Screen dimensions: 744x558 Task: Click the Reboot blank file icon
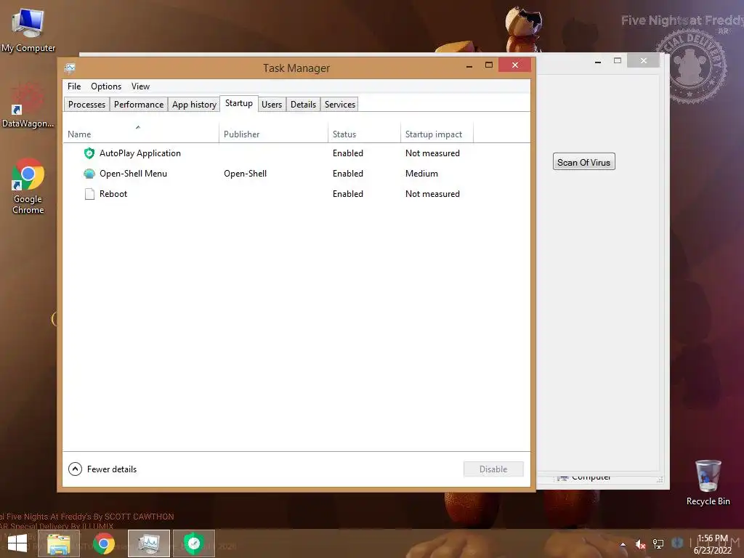click(x=89, y=194)
